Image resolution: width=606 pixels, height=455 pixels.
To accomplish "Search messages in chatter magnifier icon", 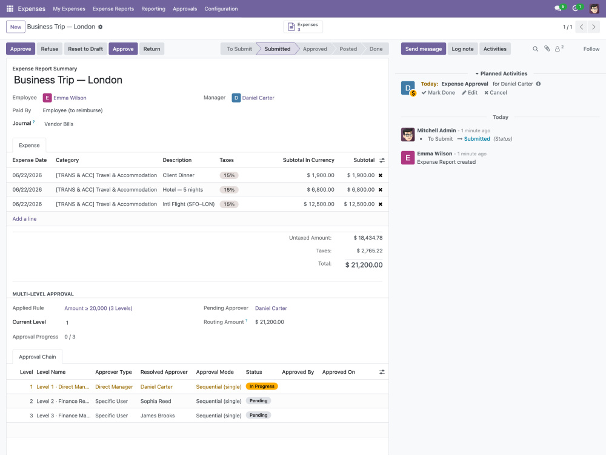I will (535, 49).
